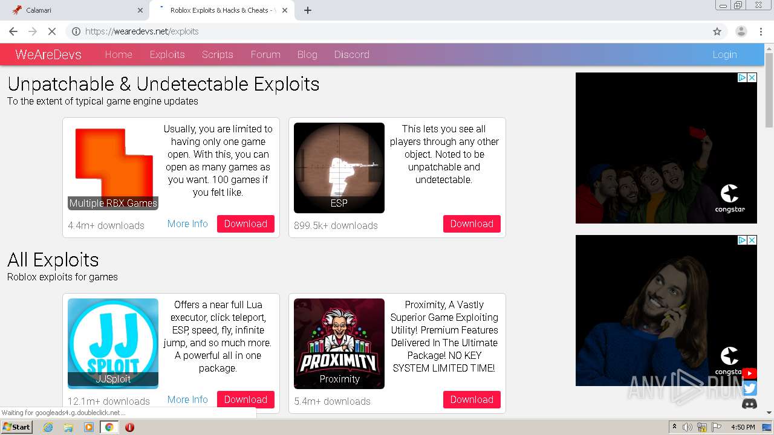774x435 pixels.
Task: Open the Chrome profile avatar
Action: click(741, 31)
